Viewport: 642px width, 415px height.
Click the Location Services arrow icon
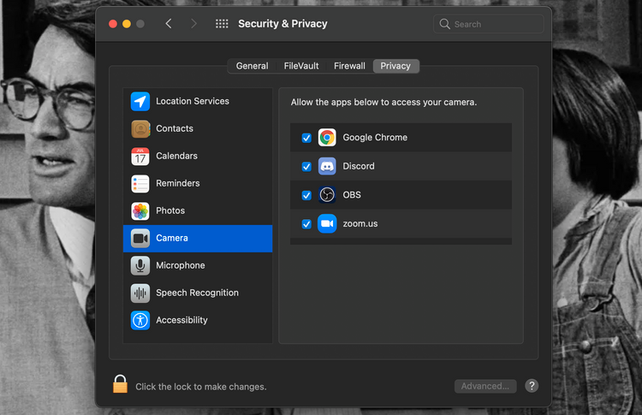coord(140,101)
